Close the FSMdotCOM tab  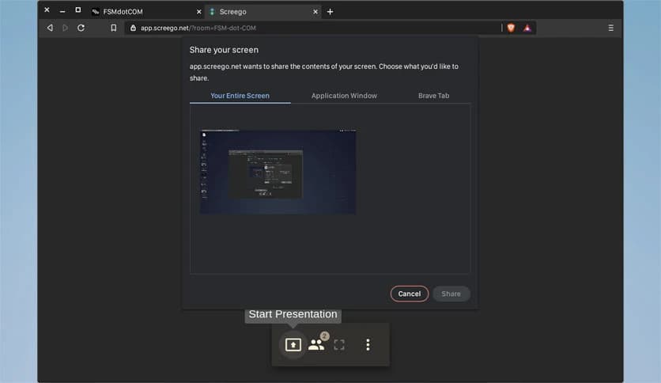tap(199, 12)
